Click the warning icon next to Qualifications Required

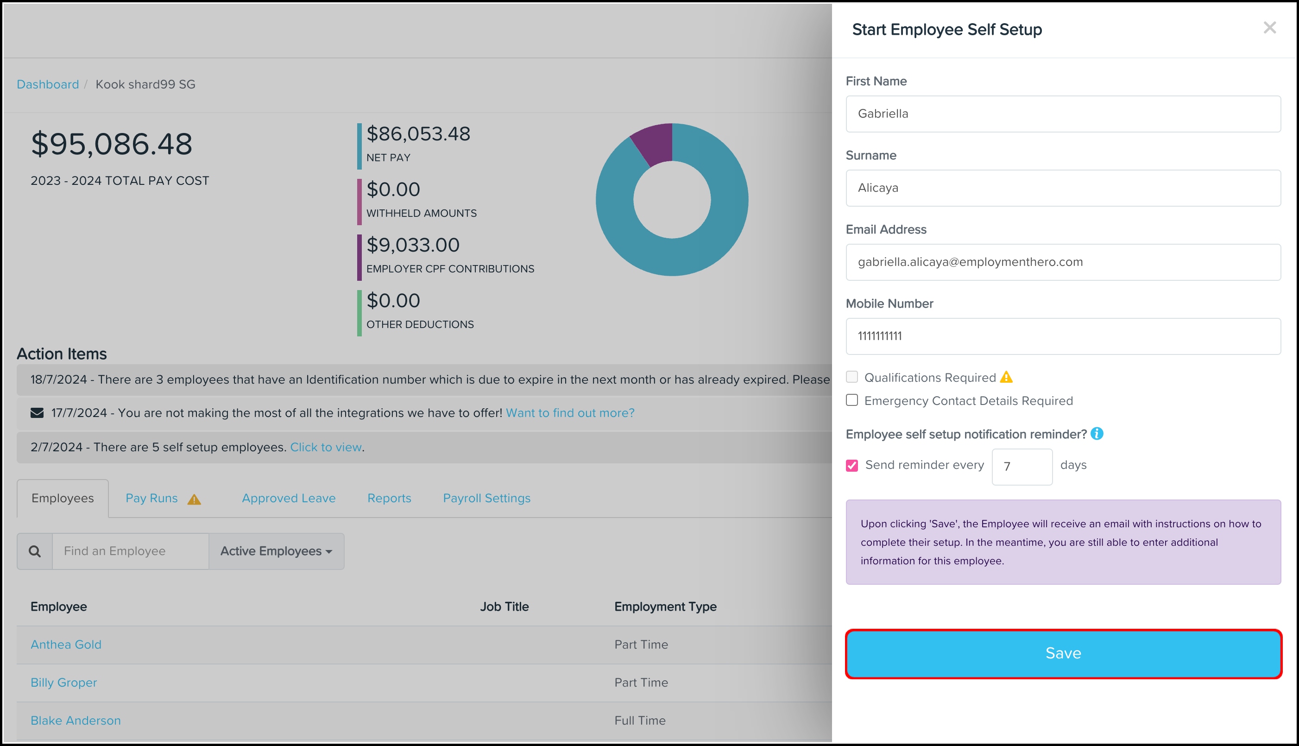click(x=1006, y=378)
